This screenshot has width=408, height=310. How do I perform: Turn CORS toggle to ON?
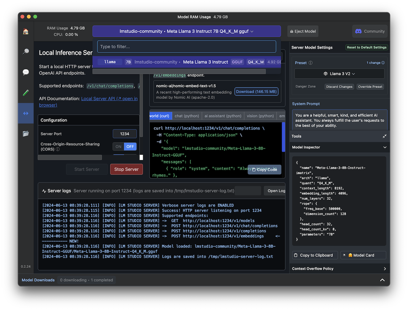pos(118,147)
